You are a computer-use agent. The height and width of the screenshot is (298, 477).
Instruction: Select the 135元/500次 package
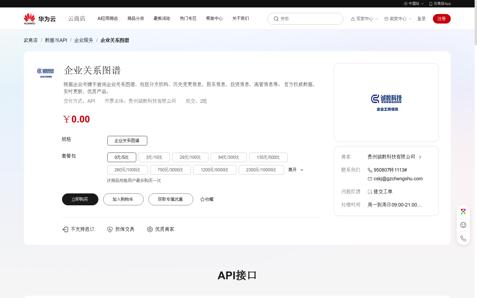pyautogui.click(x=268, y=157)
